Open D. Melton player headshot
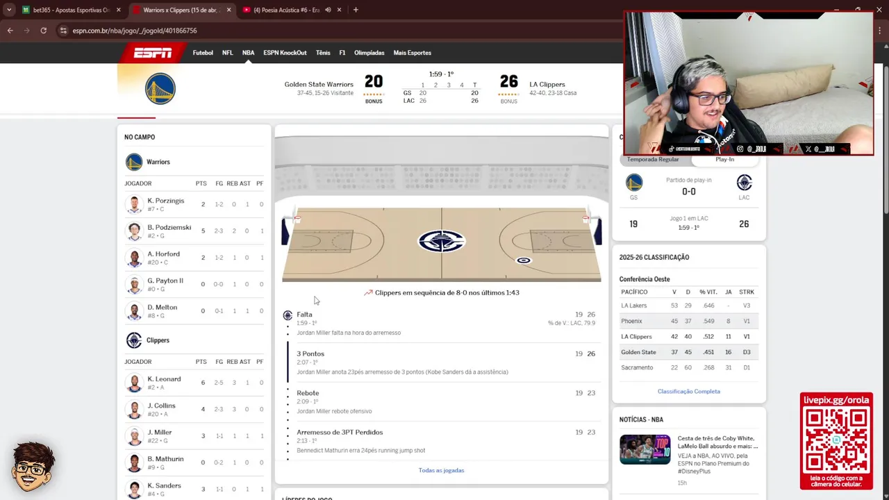Screen dimensions: 889x500 tap(134, 310)
